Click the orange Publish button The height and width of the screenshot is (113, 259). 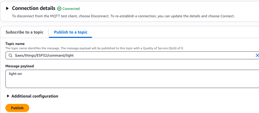pos(17,108)
